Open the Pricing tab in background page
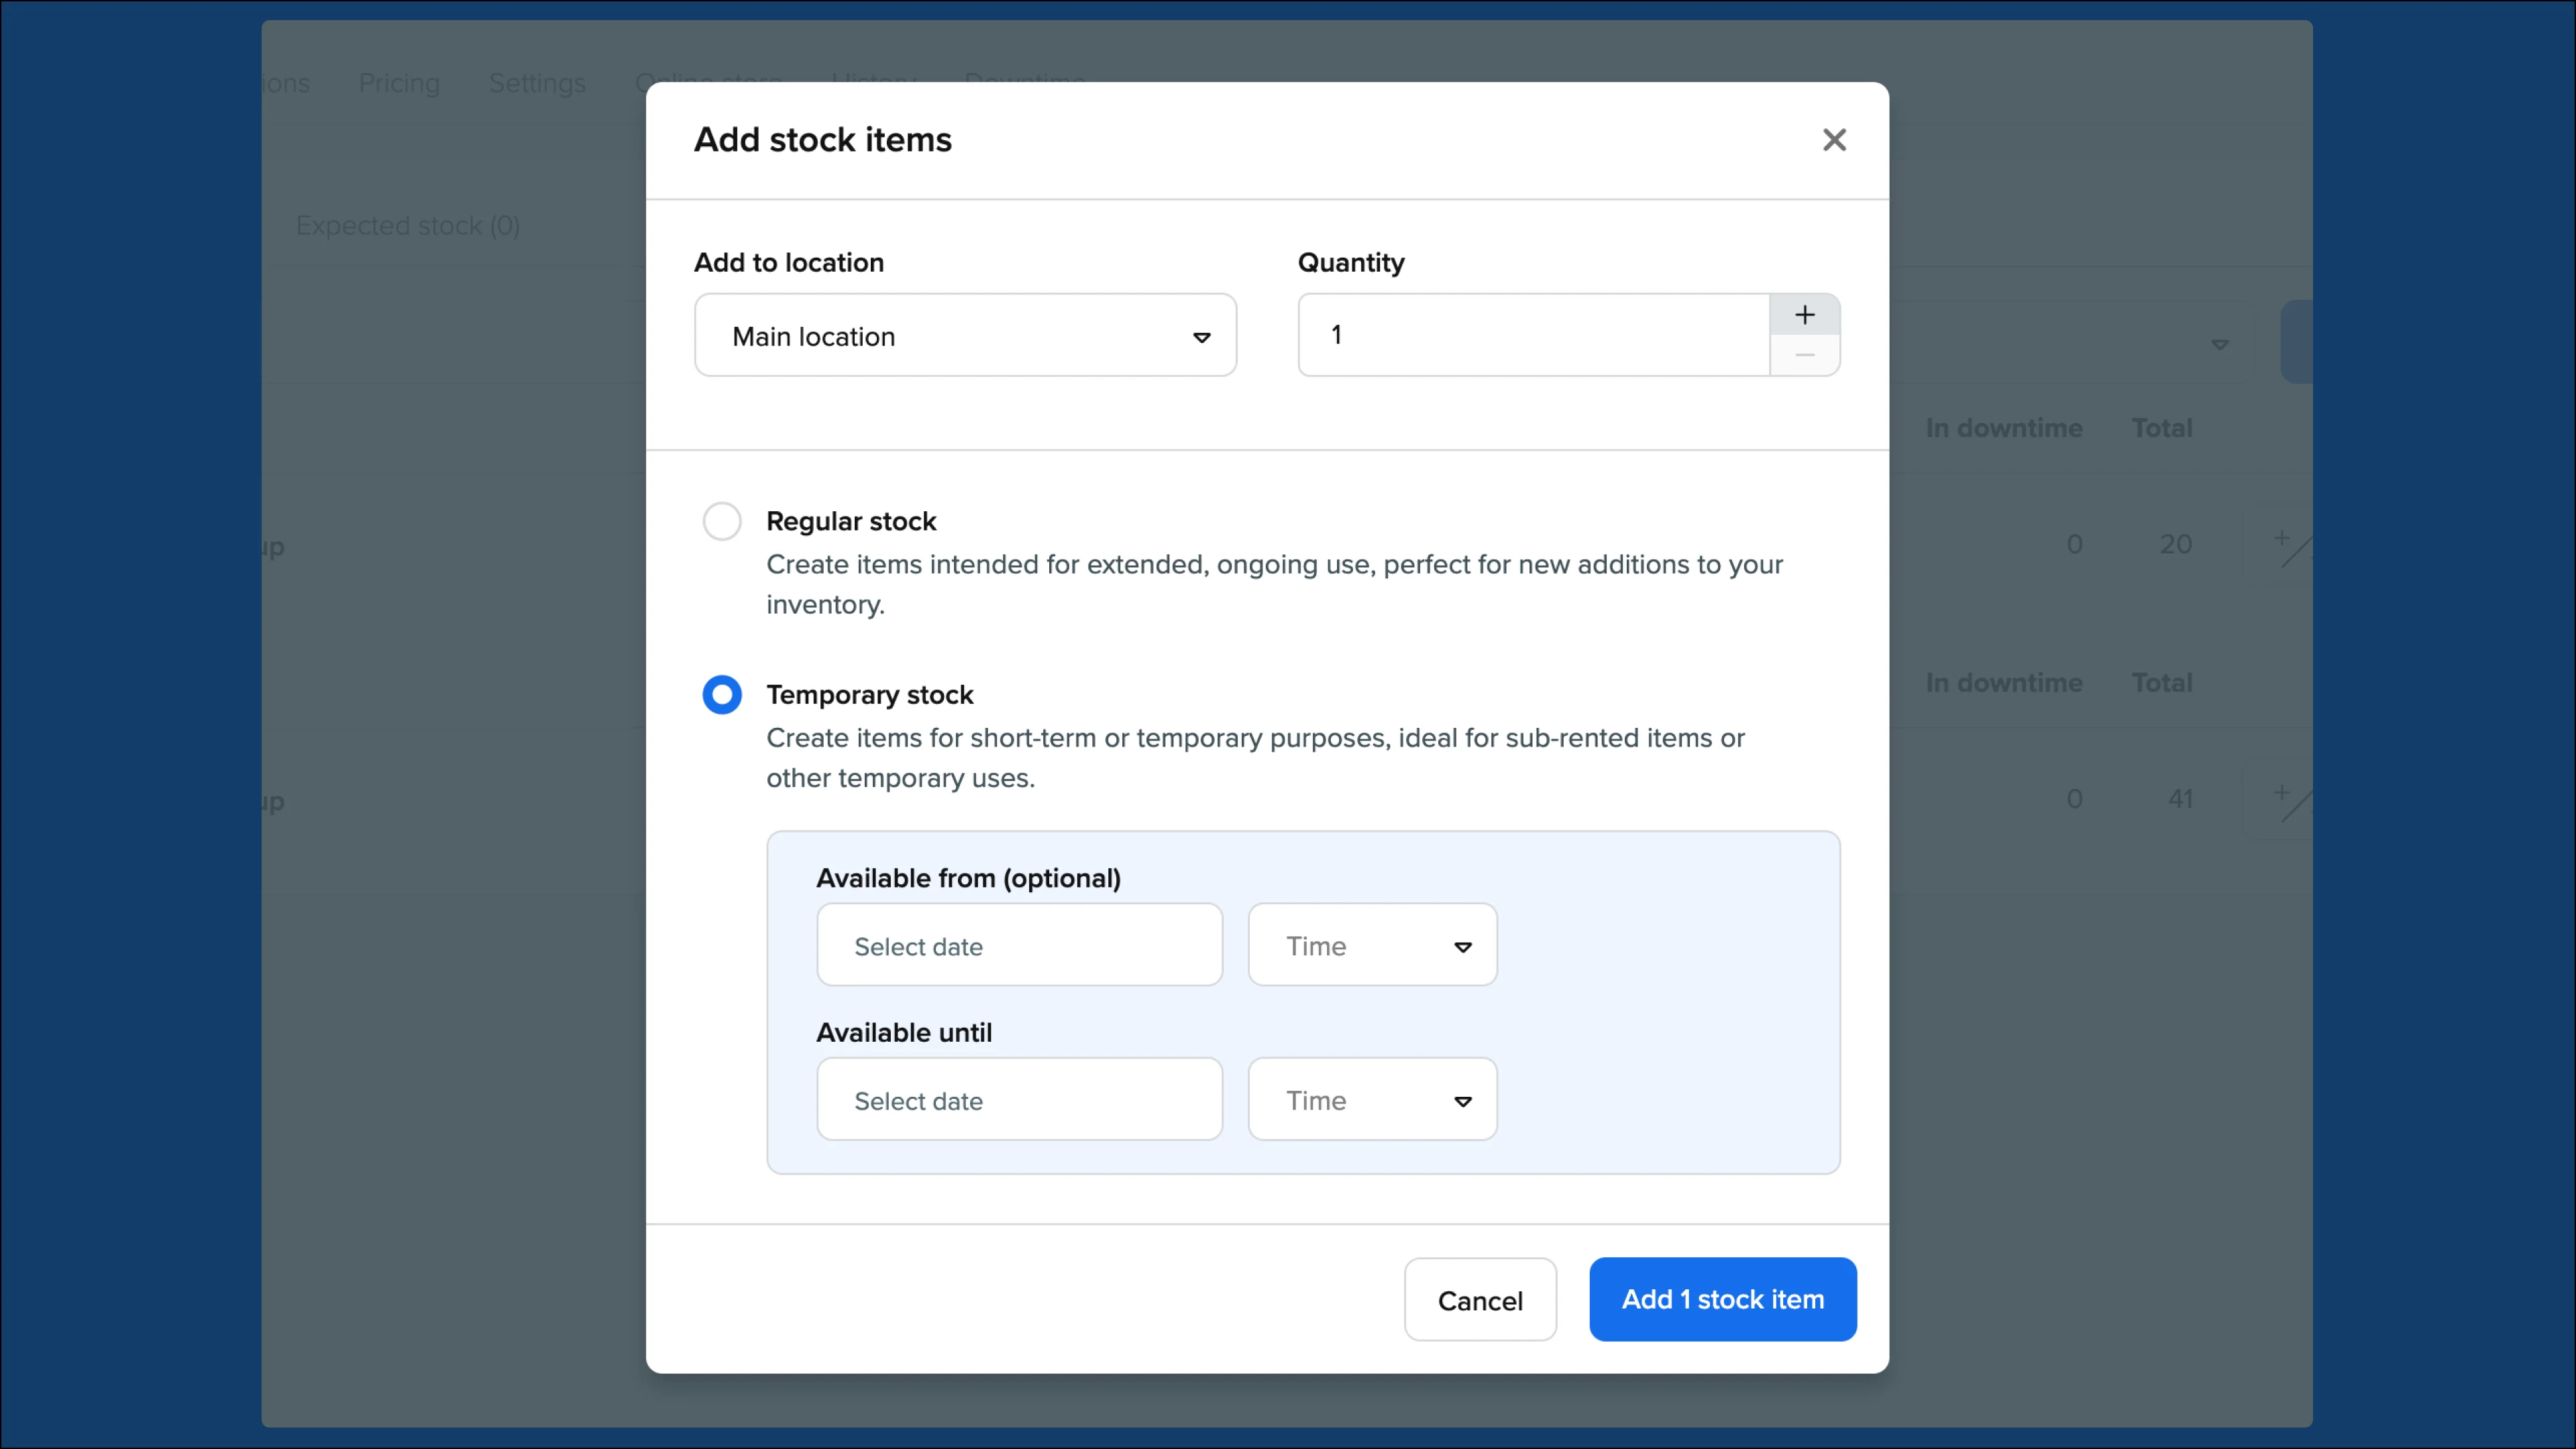Image resolution: width=2576 pixels, height=1449 pixels. (399, 83)
